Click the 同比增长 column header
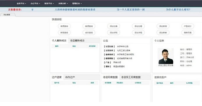202x106 pixels. (x=120, y=83)
